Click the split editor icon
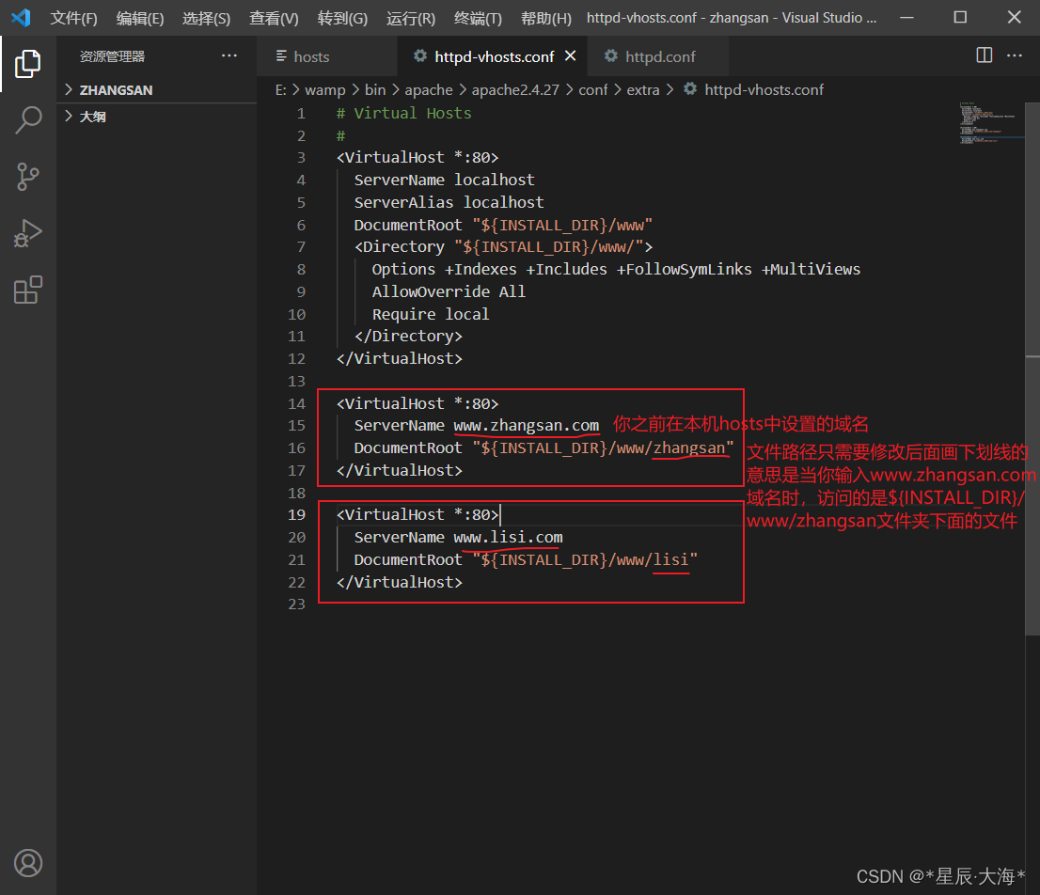This screenshot has height=895, width=1040. [x=985, y=55]
